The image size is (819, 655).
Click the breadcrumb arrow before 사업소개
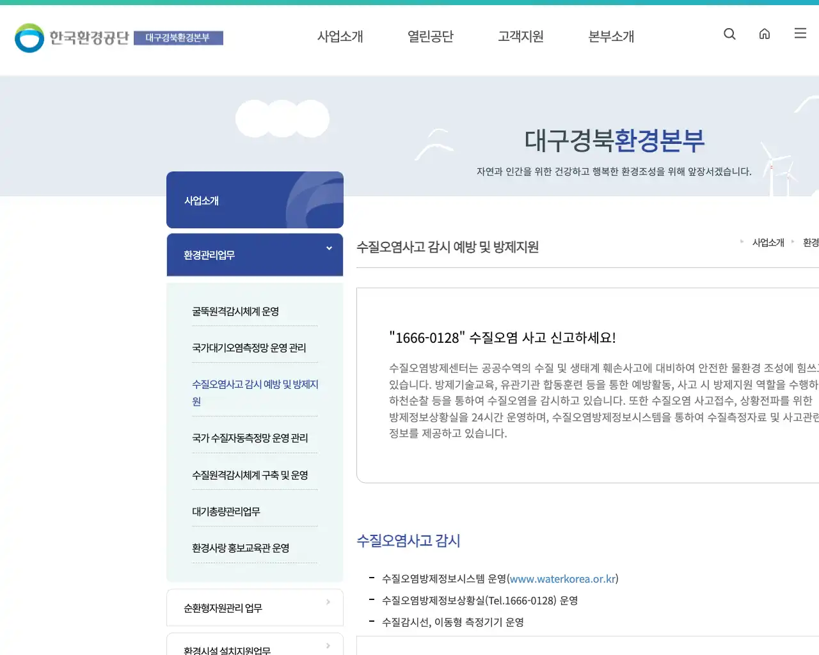point(742,242)
